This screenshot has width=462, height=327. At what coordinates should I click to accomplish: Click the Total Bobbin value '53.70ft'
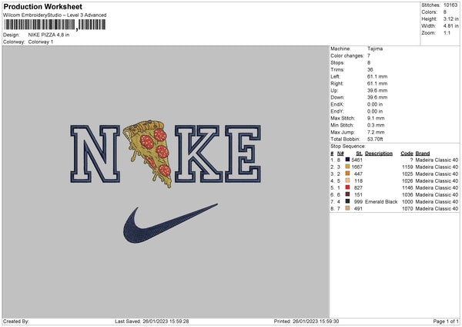(x=375, y=139)
